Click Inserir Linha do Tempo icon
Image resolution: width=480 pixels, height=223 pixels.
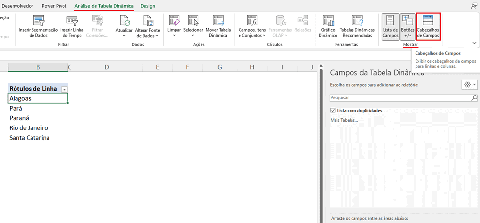point(72,20)
